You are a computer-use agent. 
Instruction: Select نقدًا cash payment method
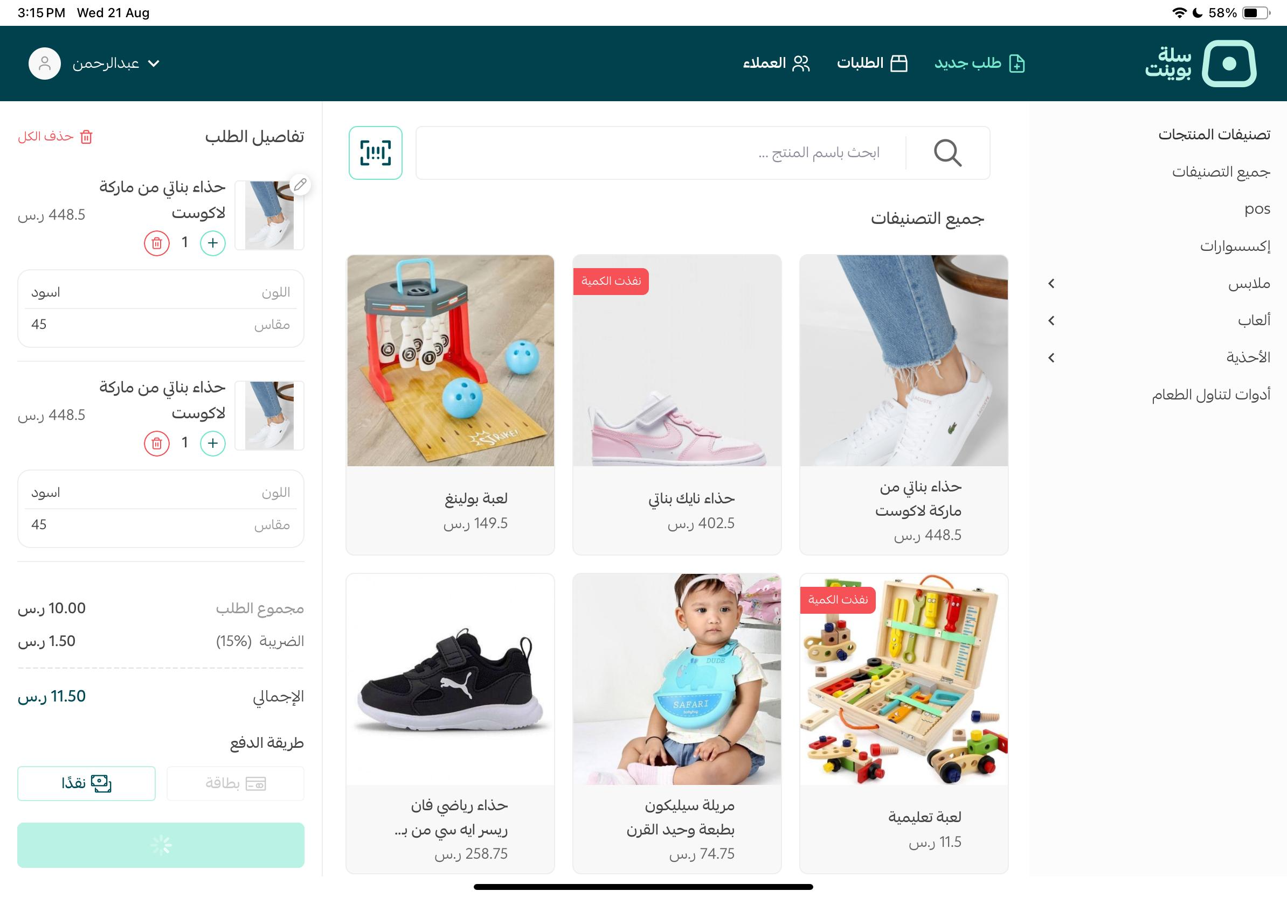coord(86,783)
